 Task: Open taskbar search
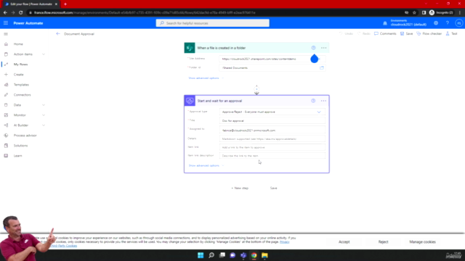[x=211, y=255]
